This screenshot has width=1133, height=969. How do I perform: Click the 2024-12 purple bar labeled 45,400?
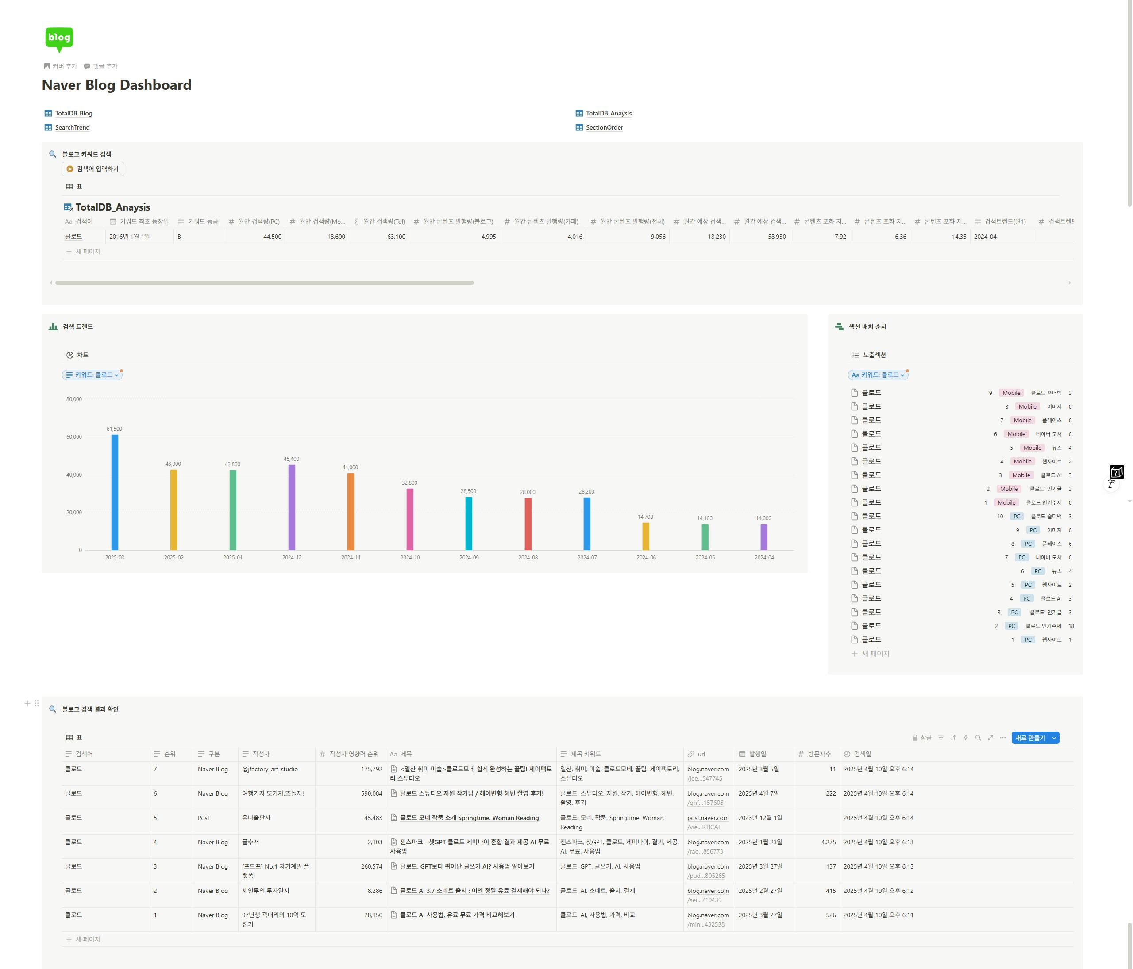click(292, 507)
